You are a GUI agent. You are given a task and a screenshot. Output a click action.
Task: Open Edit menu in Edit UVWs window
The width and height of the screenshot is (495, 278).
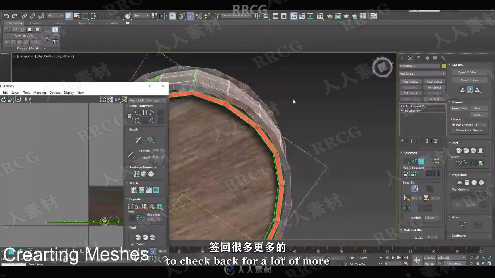5,93
